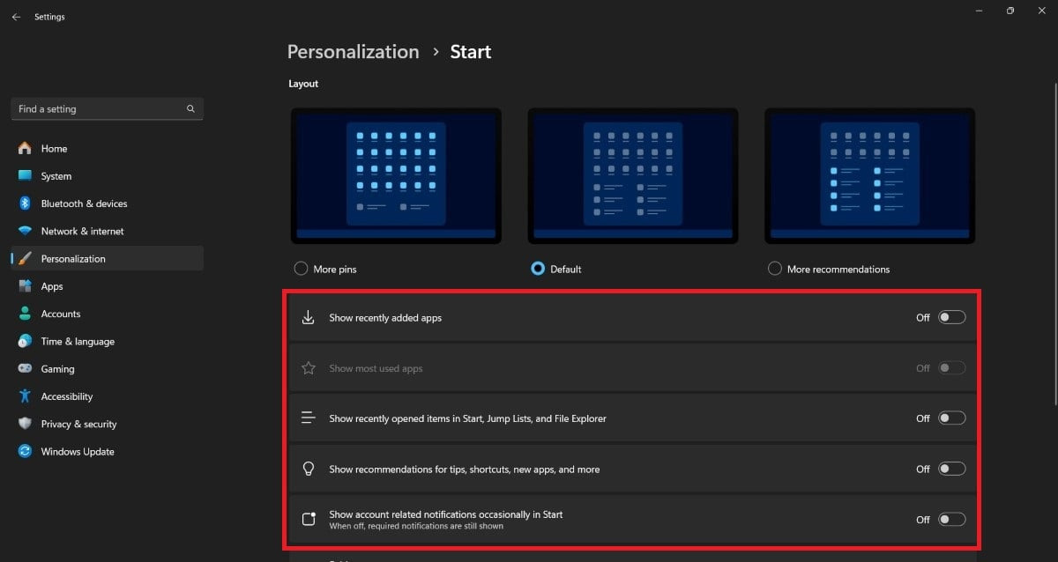The height and width of the screenshot is (562, 1058).
Task: Open Network & internet label
Action: click(x=83, y=231)
